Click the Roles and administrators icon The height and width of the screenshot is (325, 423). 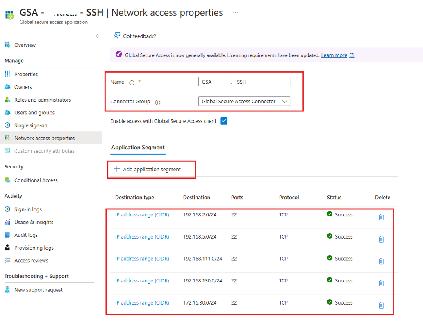click(x=7, y=100)
